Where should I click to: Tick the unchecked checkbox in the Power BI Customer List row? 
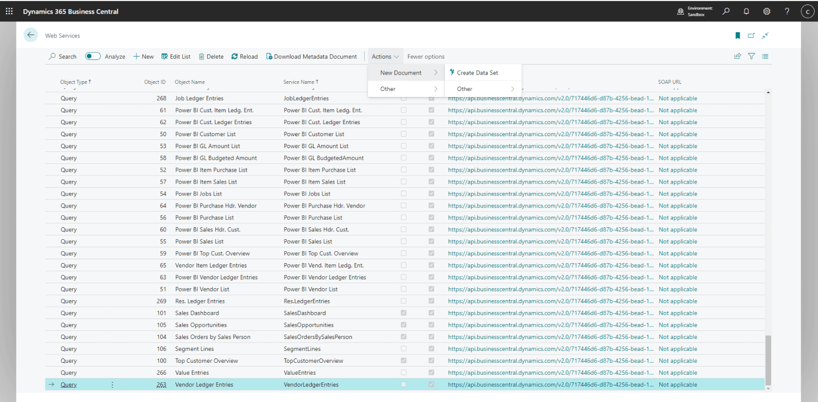pos(404,134)
